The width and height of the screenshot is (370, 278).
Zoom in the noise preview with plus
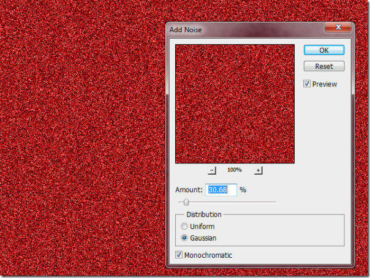[259, 170]
